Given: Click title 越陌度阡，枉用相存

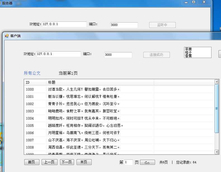Looking at the screenshot, I should click(85, 126).
